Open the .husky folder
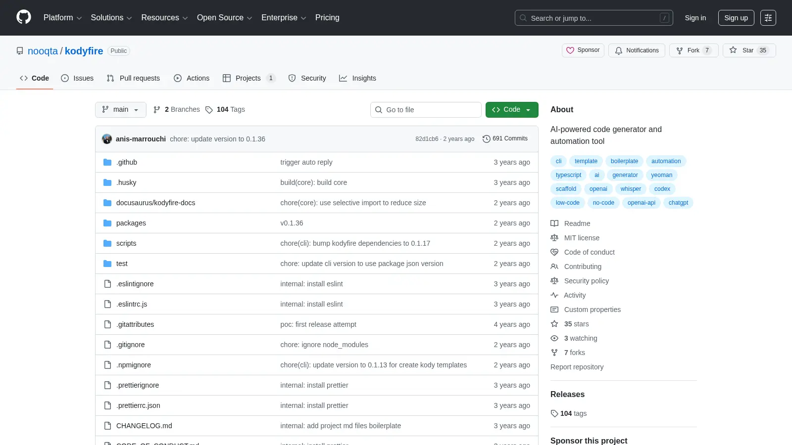Viewport: 792px width, 445px height. pyautogui.click(x=126, y=182)
